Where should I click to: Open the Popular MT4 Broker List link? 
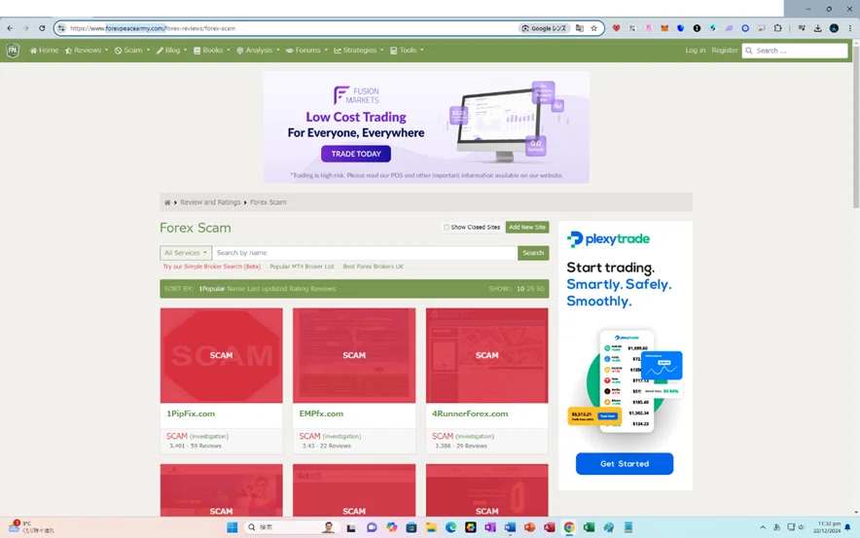(x=302, y=267)
